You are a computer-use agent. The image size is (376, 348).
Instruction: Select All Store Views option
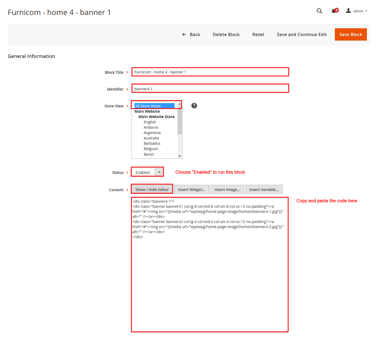(155, 106)
